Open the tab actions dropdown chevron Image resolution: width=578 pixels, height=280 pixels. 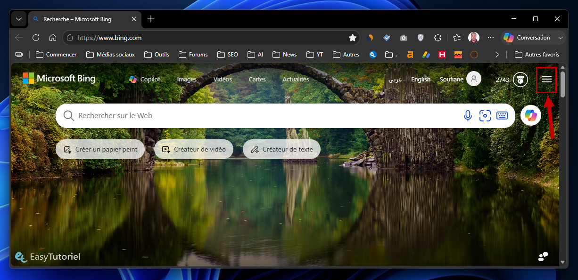(19, 19)
